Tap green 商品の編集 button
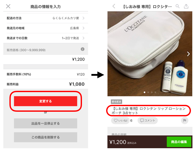The width and height of the screenshot is (195, 150). (179, 142)
